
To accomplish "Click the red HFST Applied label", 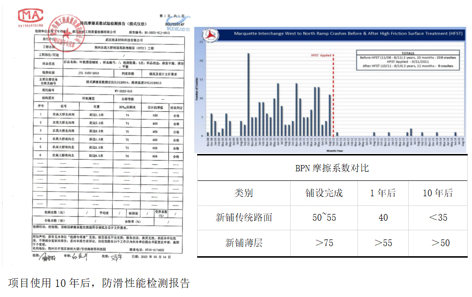I will (x=321, y=56).
